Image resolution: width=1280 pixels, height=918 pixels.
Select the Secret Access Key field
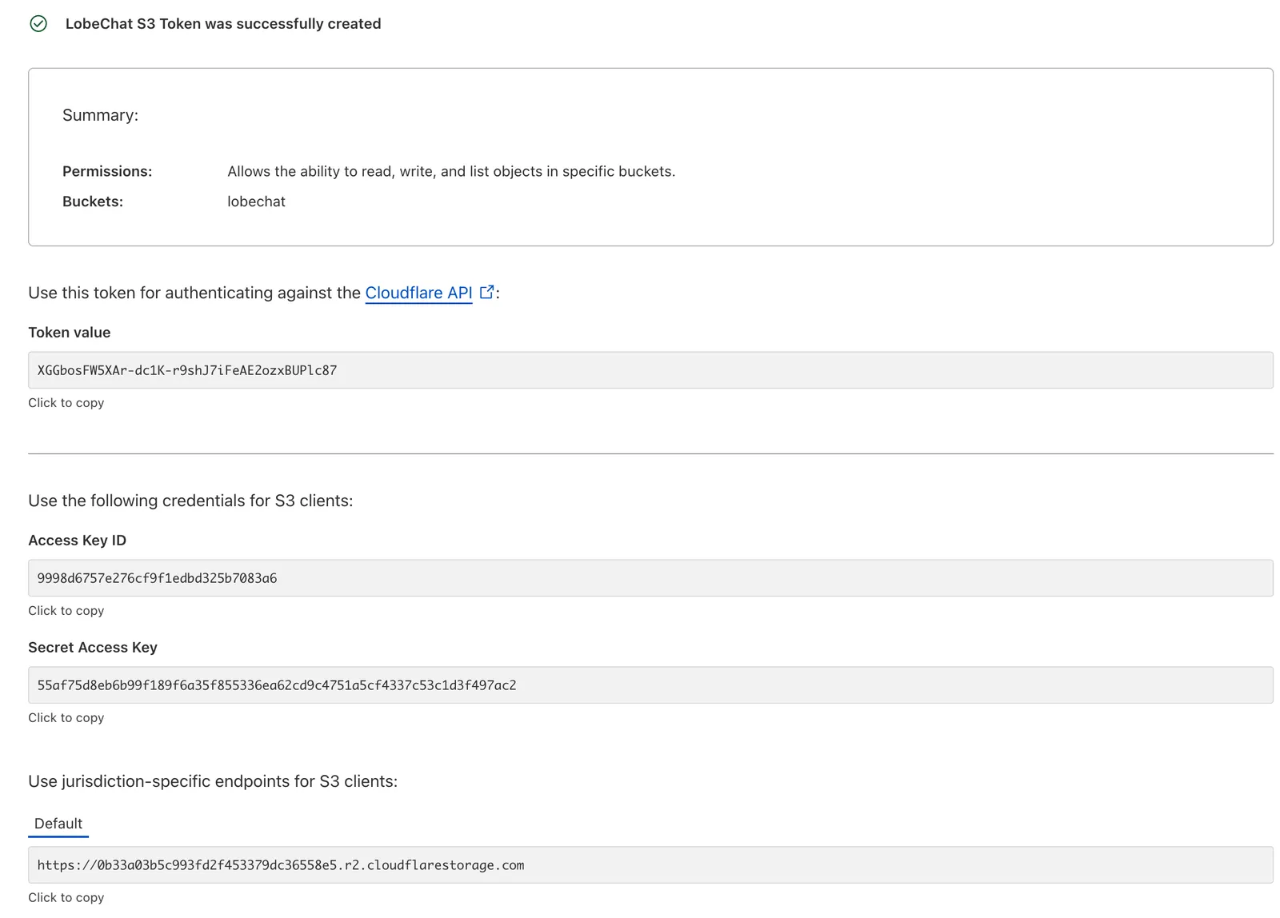(650, 685)
